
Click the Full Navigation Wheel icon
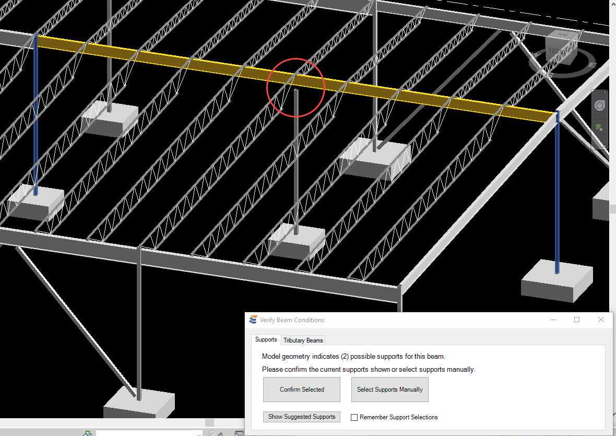pos(599,106)
